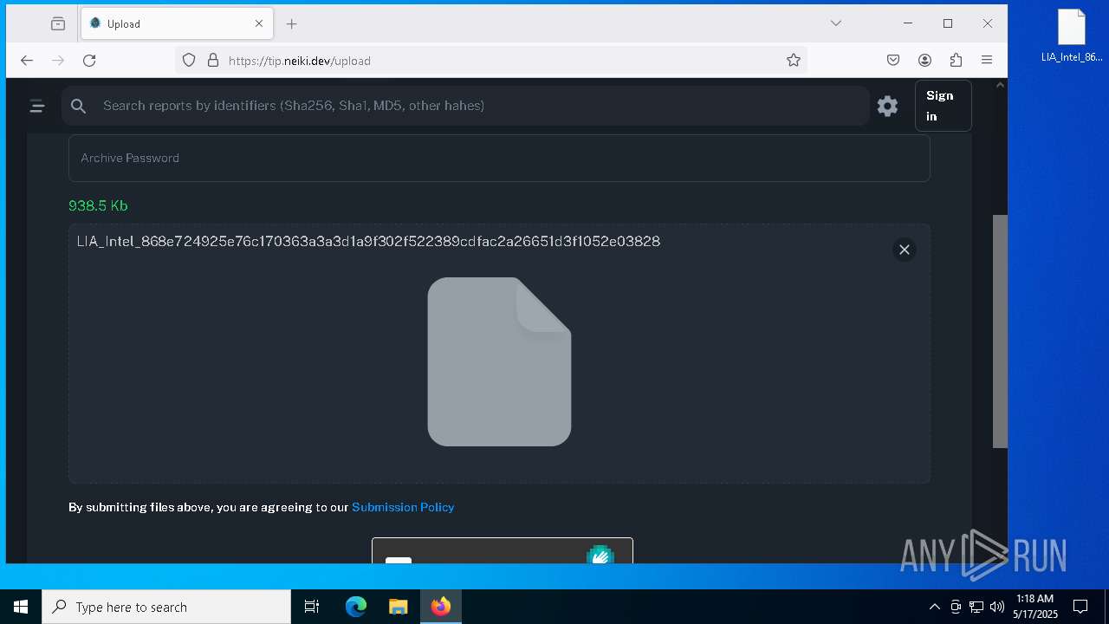The image size is (1109, 624).
Task: Select the Firefox taskbar icon
Action: click(440, 607)
